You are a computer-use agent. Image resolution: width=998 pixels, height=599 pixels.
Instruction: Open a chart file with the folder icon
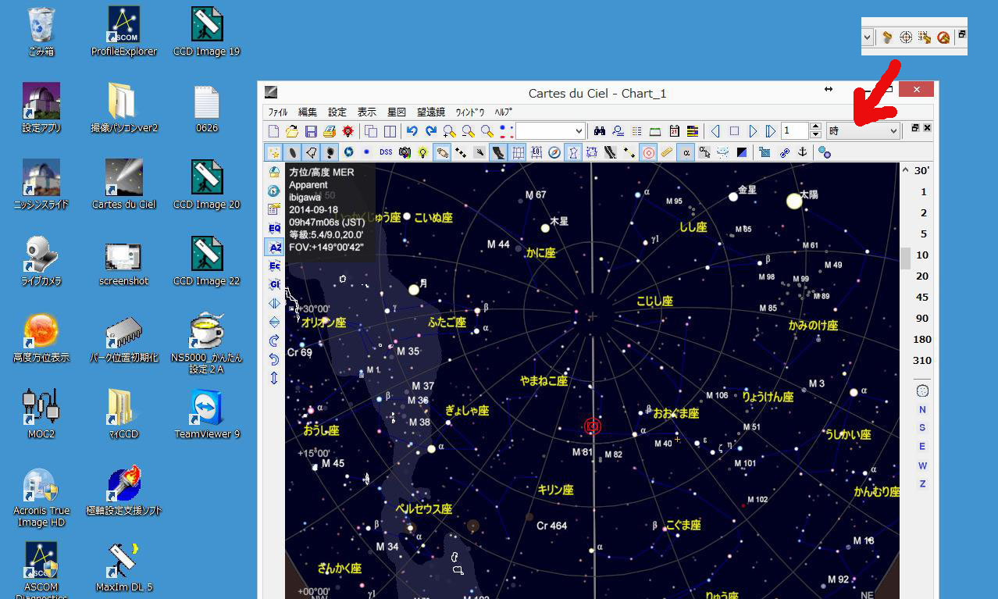(292, 131)
